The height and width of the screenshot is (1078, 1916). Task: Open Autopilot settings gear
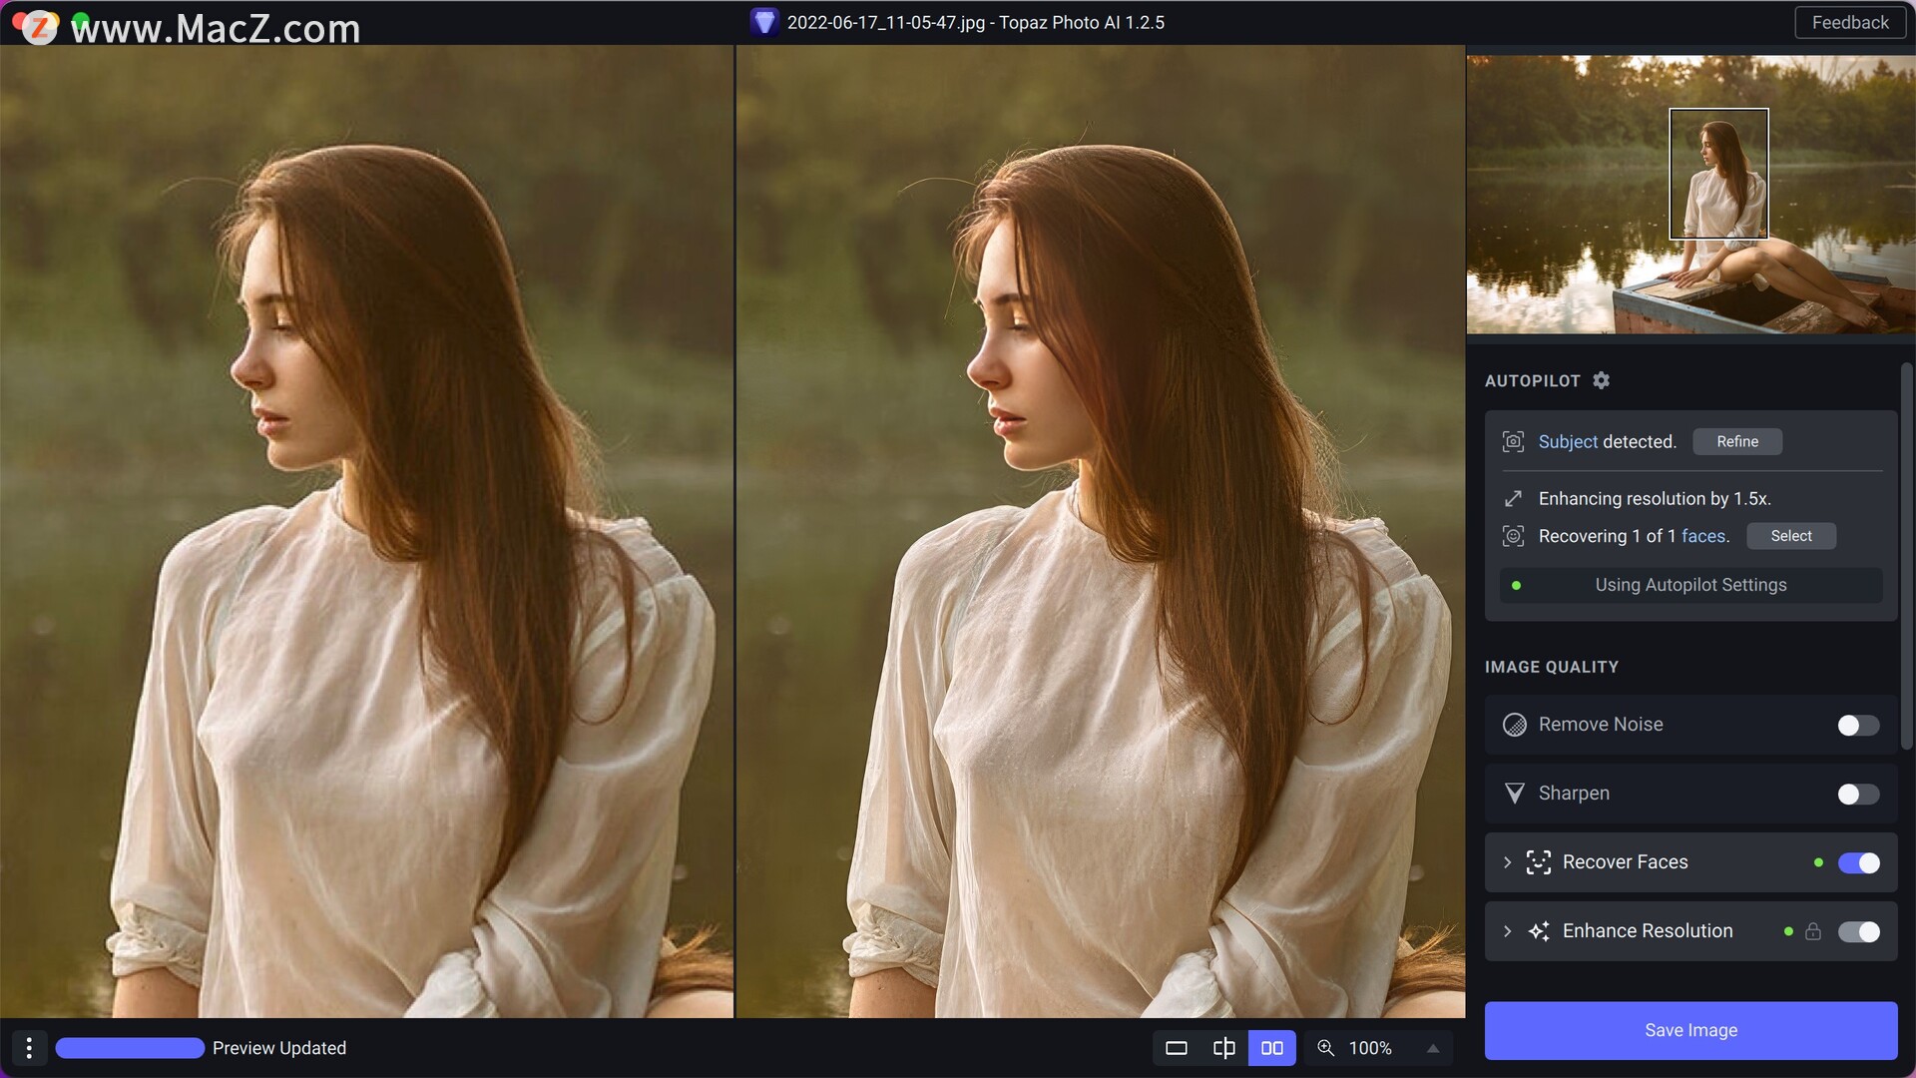[1601, 380]
